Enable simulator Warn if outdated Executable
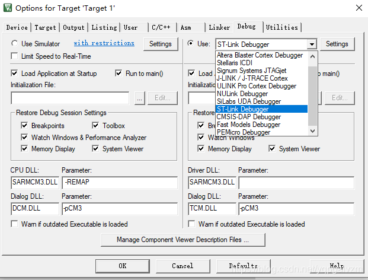 15,224
